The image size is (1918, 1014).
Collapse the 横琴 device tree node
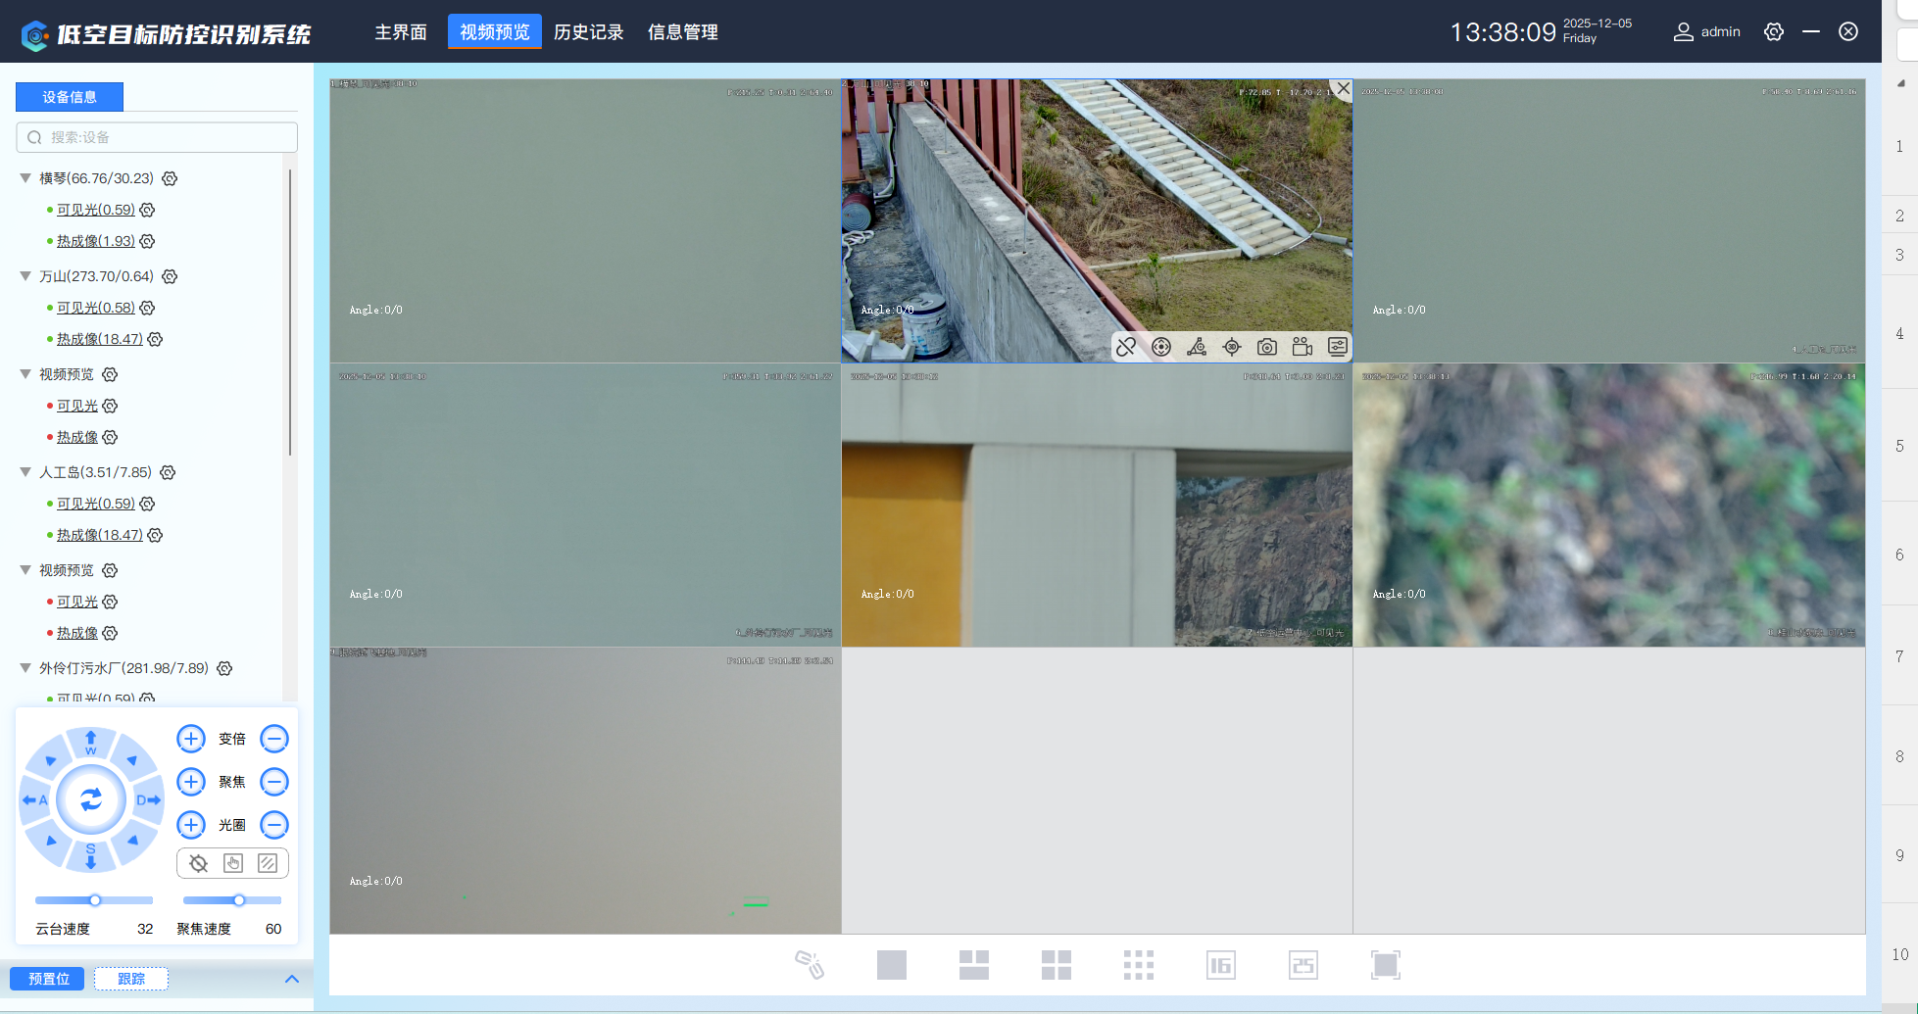(x=25, y=178)
